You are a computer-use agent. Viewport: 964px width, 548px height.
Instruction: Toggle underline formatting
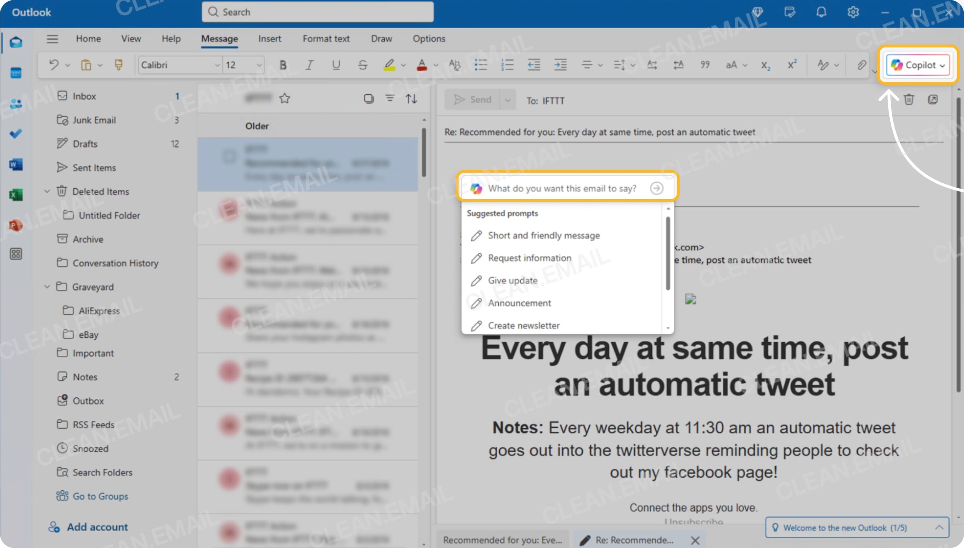point(336,65)
